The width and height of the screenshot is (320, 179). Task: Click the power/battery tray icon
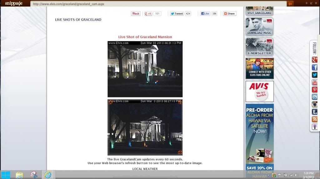[285, 175]
